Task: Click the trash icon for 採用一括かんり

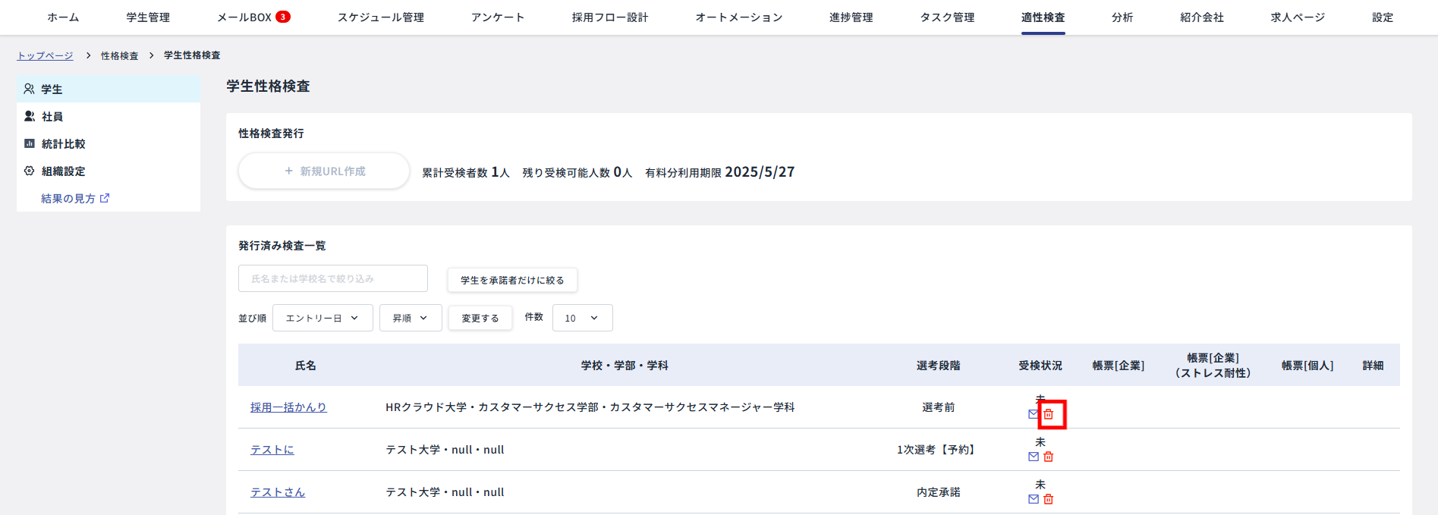Action: (1048, 414)
